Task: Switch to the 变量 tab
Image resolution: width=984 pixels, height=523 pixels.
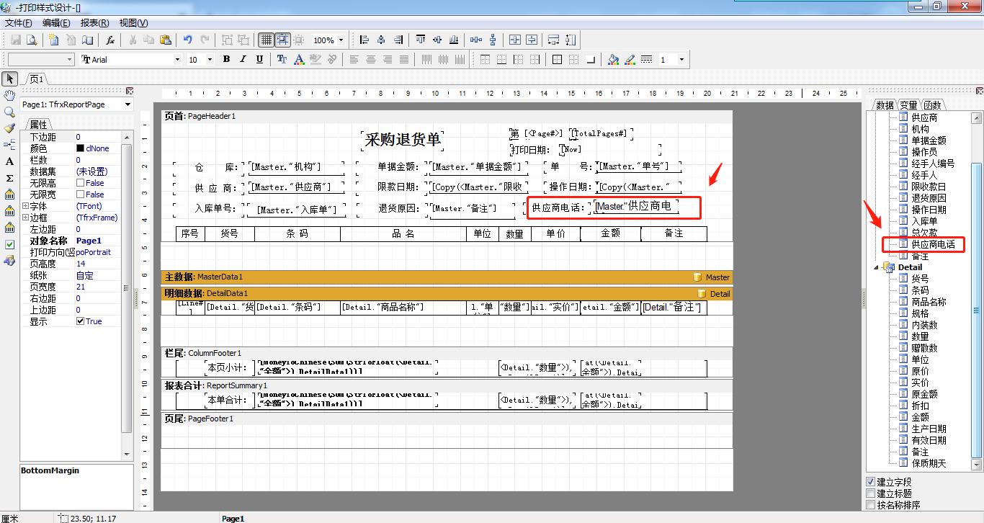Action: pos(908,105)
